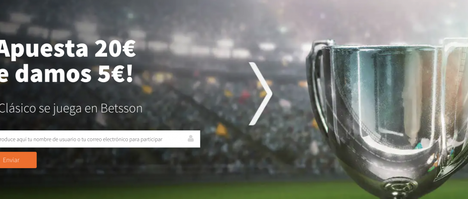Image resolution: width=468 pixels, height=199 pixels.
Task: Click the yellow flag in the crowd
Action: point(222,130)
